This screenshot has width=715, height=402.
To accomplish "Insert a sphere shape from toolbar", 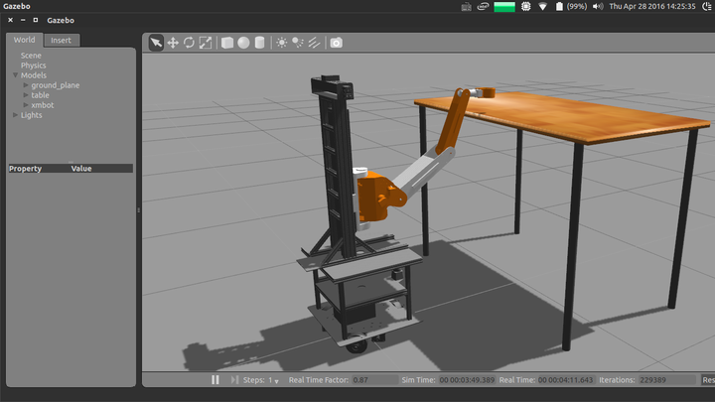I will (x=243, y=43).
